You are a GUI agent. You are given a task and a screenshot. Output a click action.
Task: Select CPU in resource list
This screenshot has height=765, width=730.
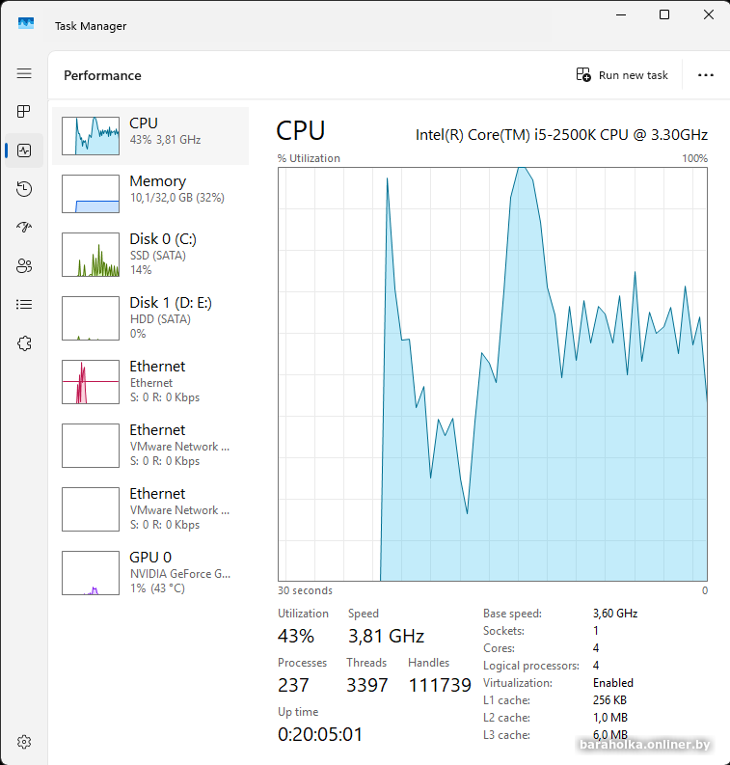pos(150,136)
